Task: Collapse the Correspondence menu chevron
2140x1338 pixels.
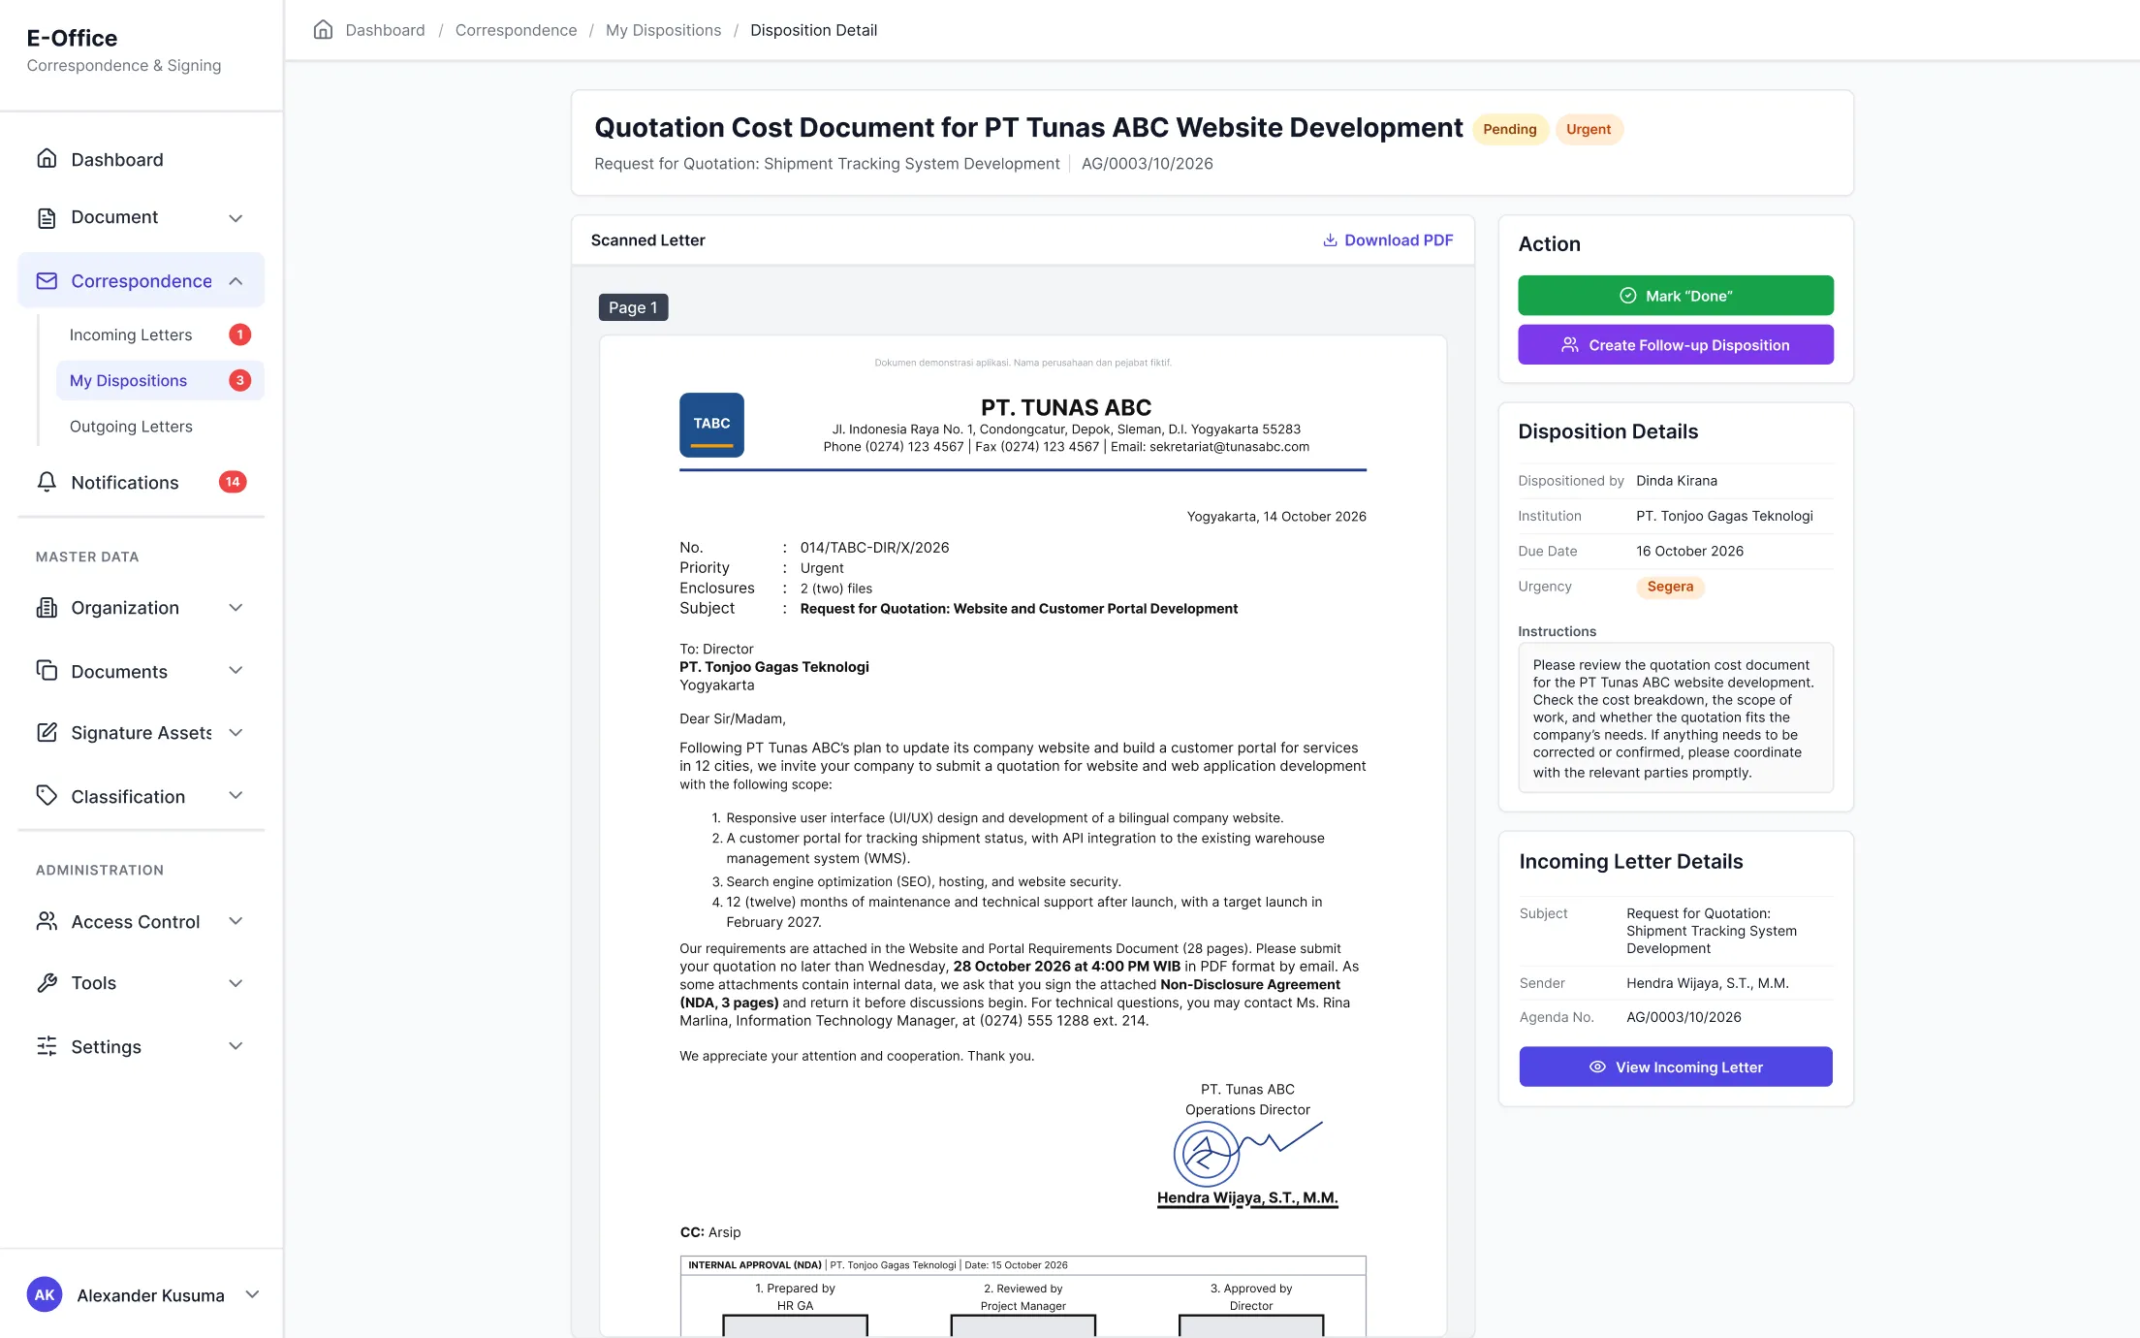Action: click(x=236, y=281)
